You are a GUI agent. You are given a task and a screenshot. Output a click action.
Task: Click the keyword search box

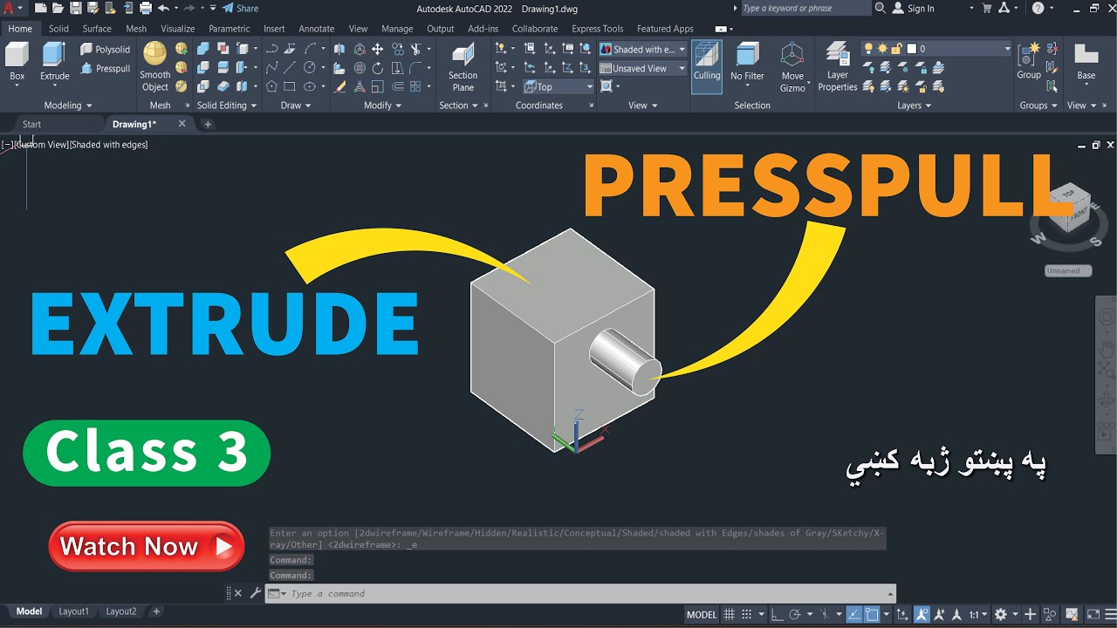pyautogui.click(x=805, y=8)
